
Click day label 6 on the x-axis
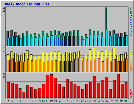click(28, 101)
